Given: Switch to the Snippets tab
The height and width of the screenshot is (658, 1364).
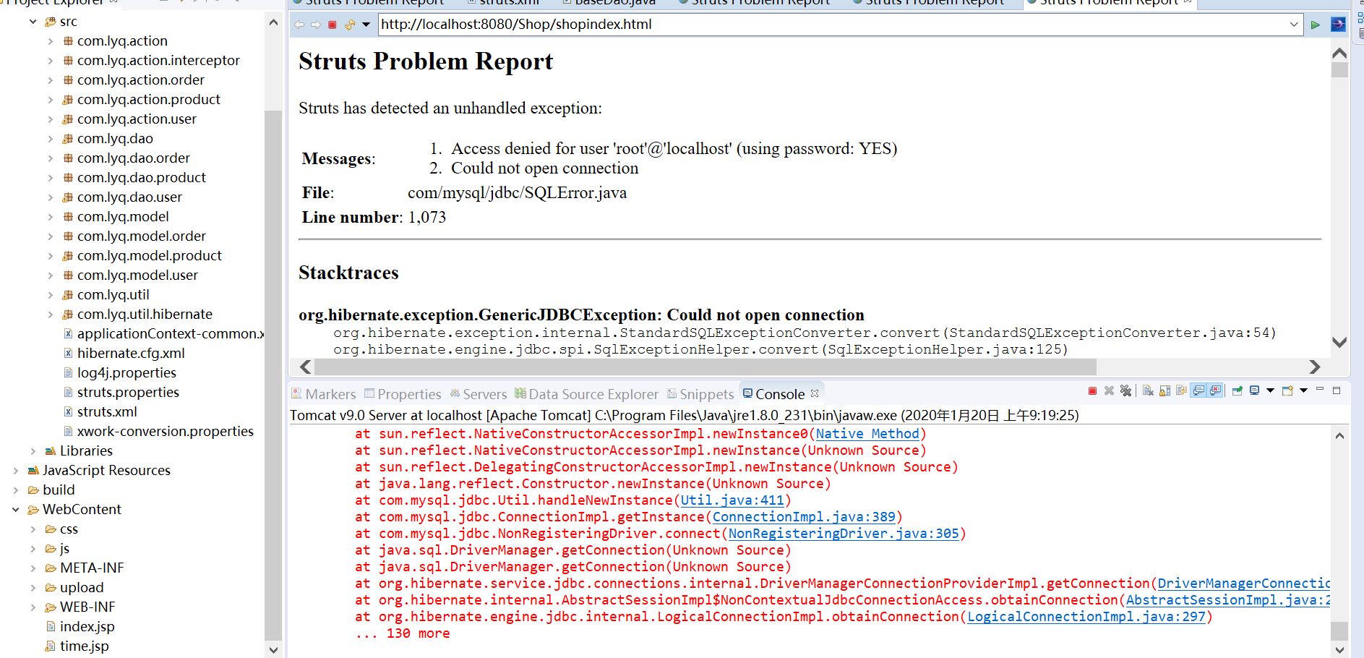Looking at the screenshot, I should (x=700, y=394).
